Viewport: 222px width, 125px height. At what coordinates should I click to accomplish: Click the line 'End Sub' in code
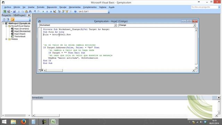point(48,63)
